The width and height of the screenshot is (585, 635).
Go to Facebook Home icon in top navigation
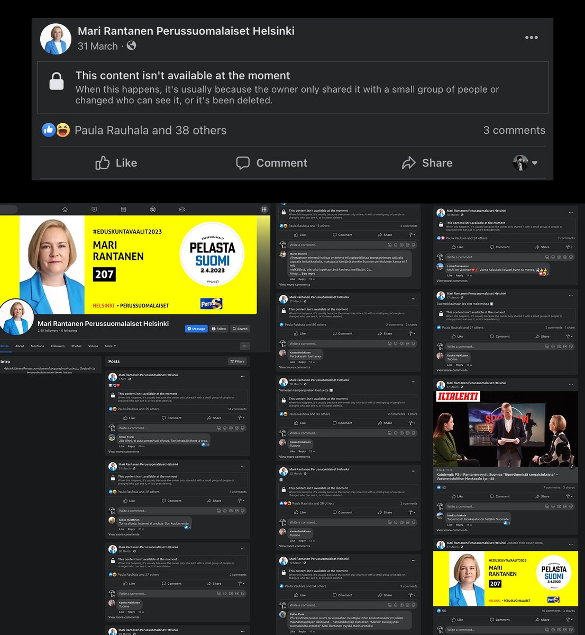tap(65, 209)
